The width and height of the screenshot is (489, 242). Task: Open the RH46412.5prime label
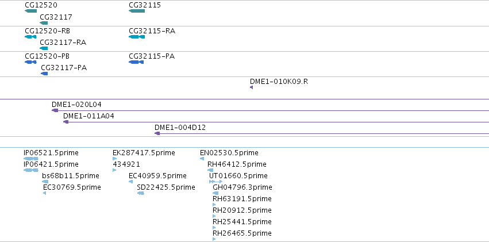(x=237, y=164)
